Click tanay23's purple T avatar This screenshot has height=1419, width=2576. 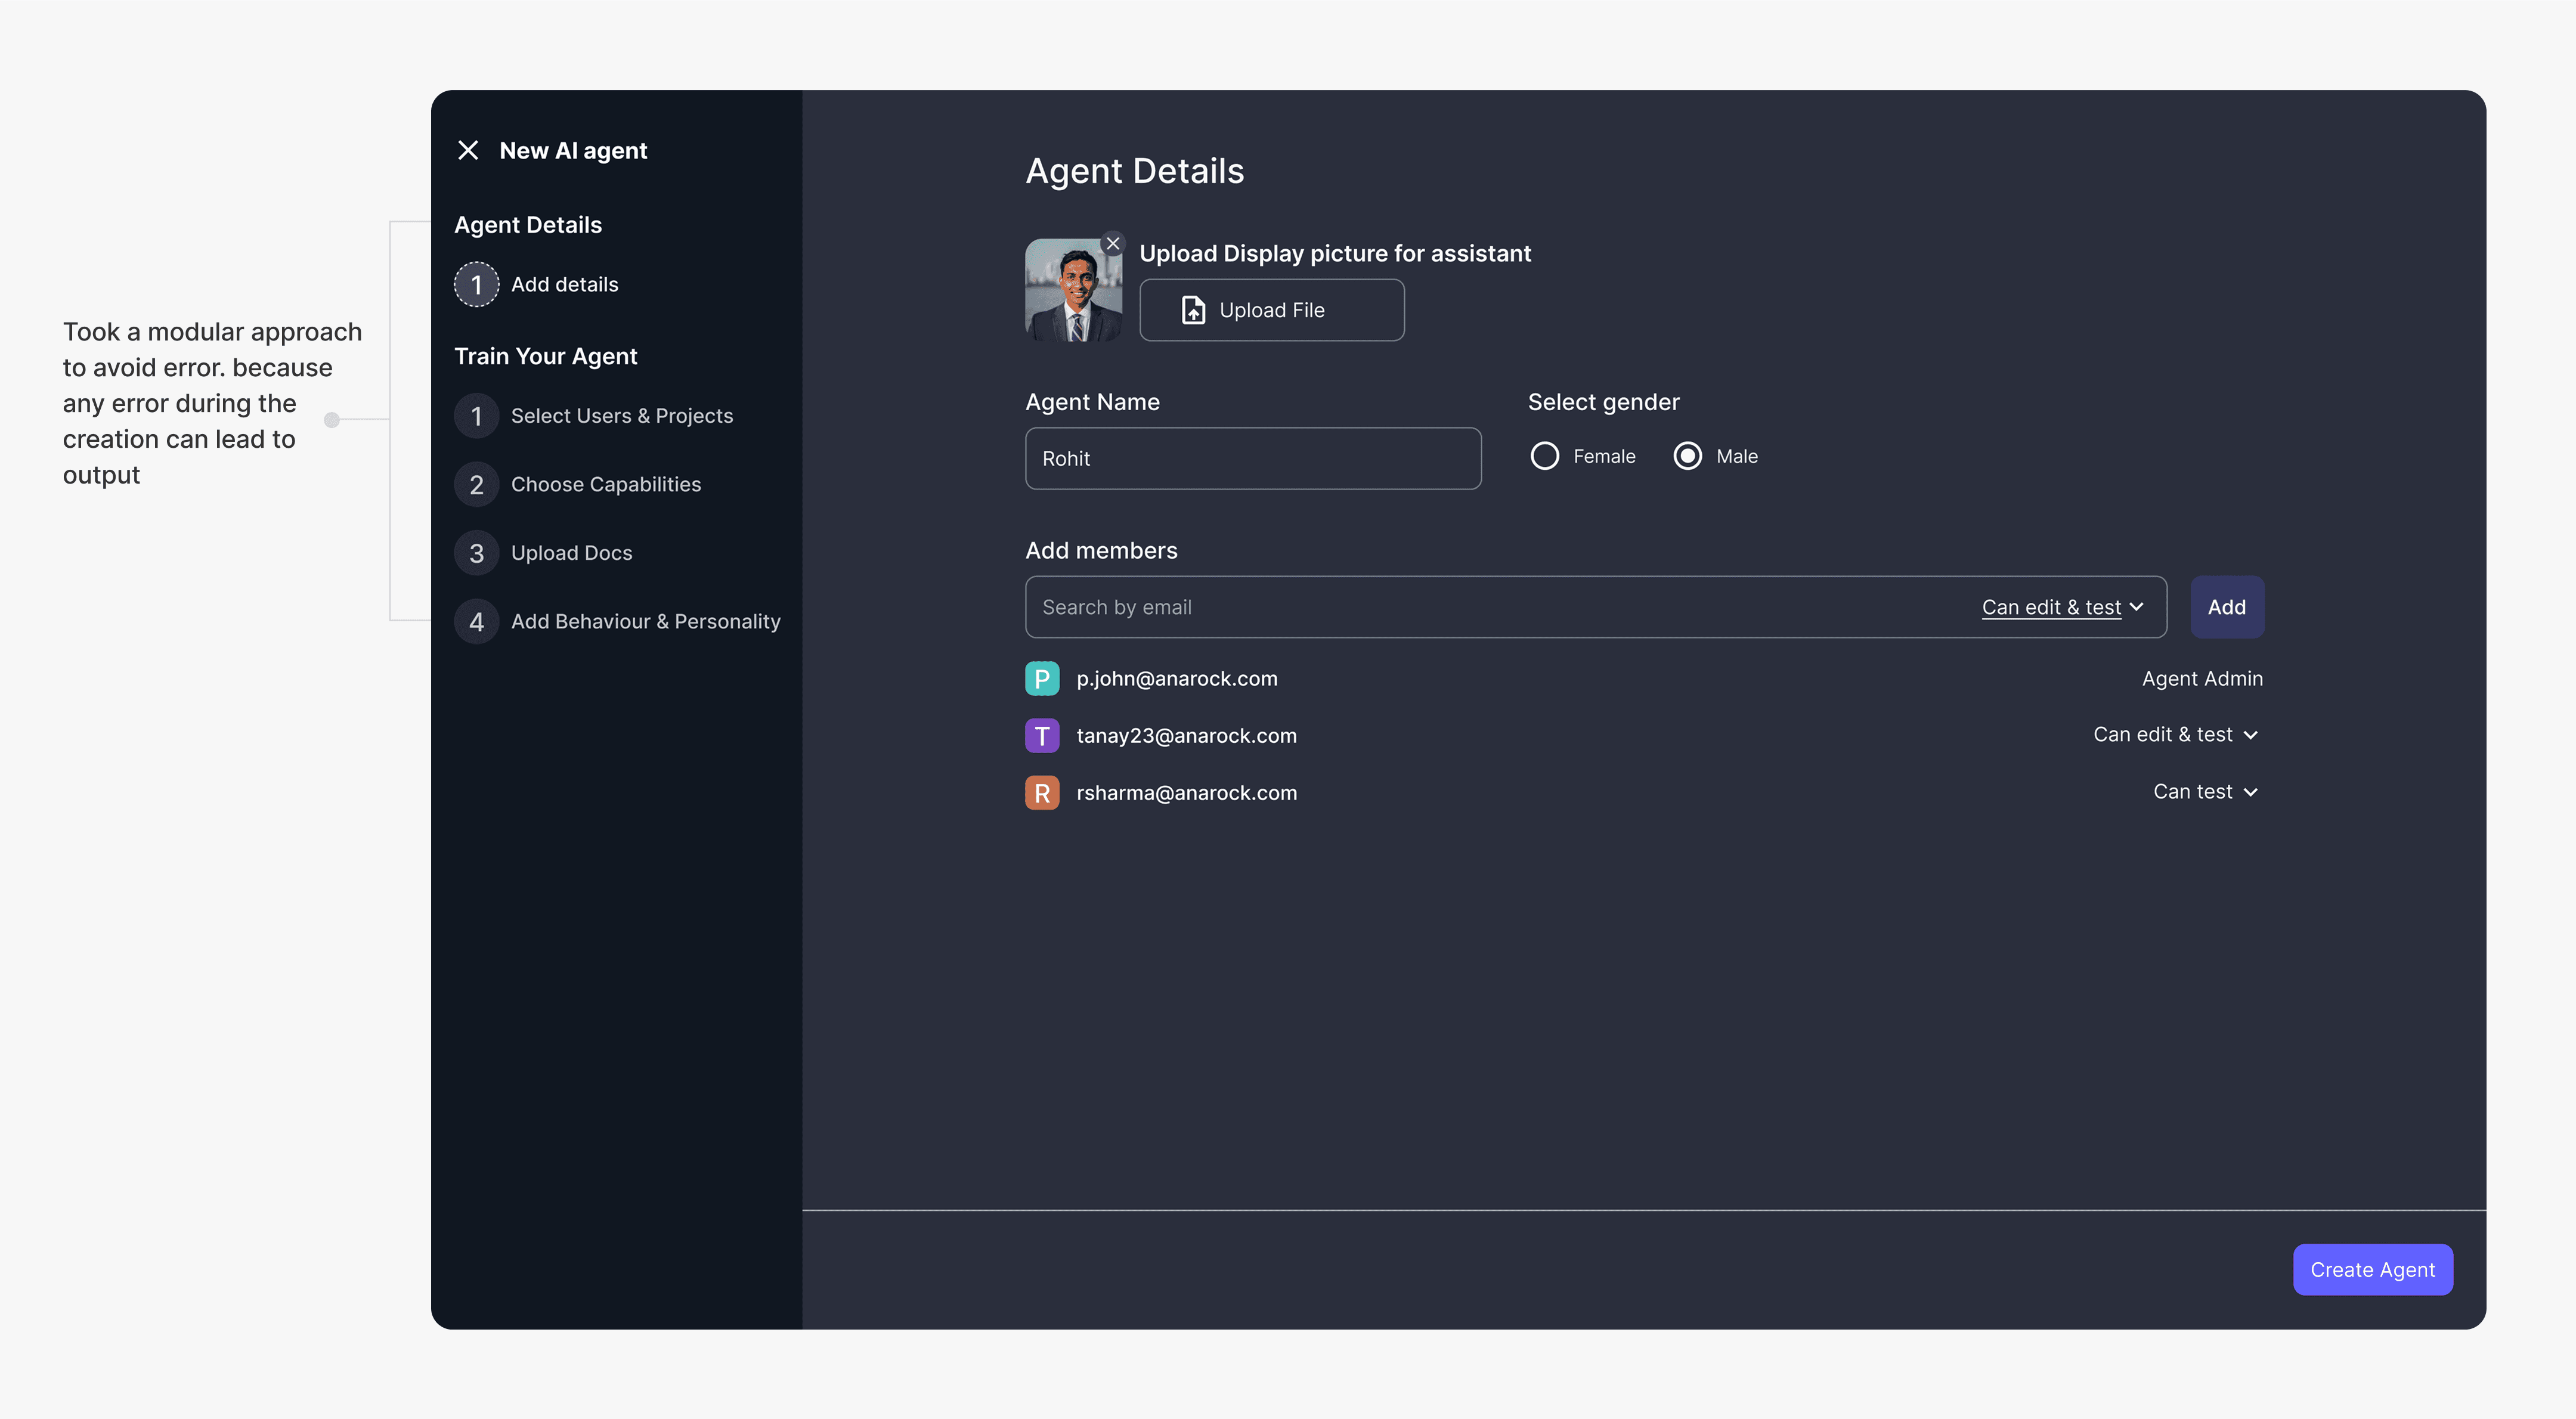tap(1041, 735)
